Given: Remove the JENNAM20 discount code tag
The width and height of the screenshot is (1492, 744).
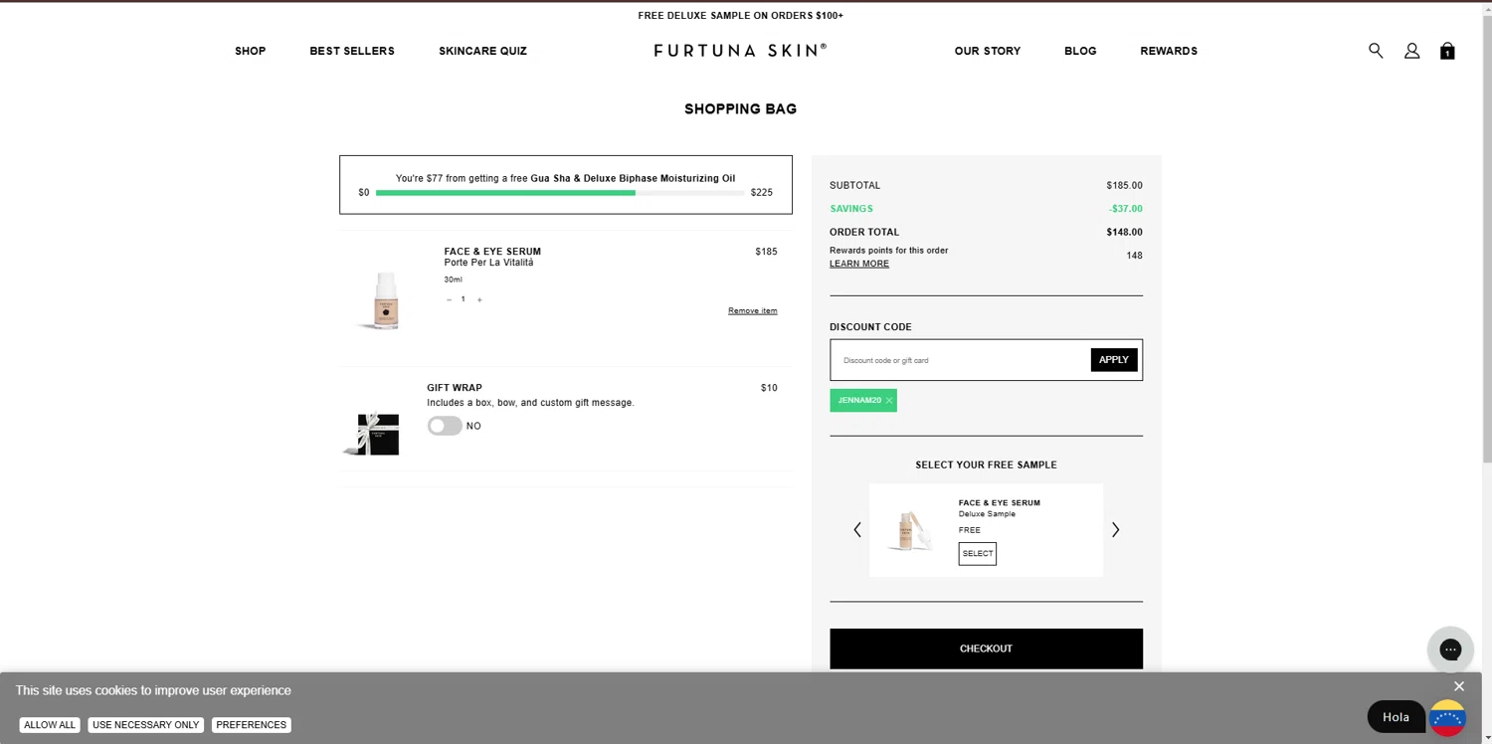Looking at the screenshot, I should click(x=889, y=401).
